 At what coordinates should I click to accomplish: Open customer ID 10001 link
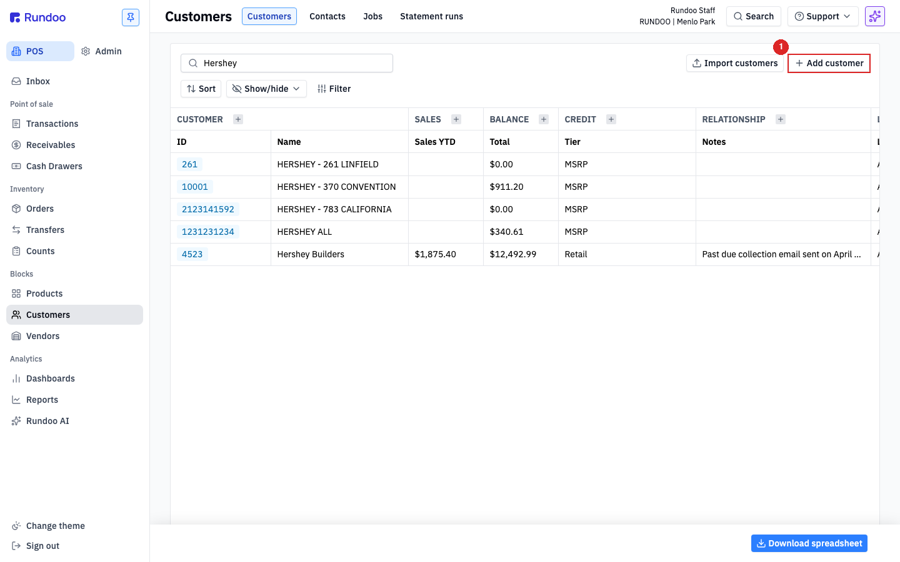[195, 187]
